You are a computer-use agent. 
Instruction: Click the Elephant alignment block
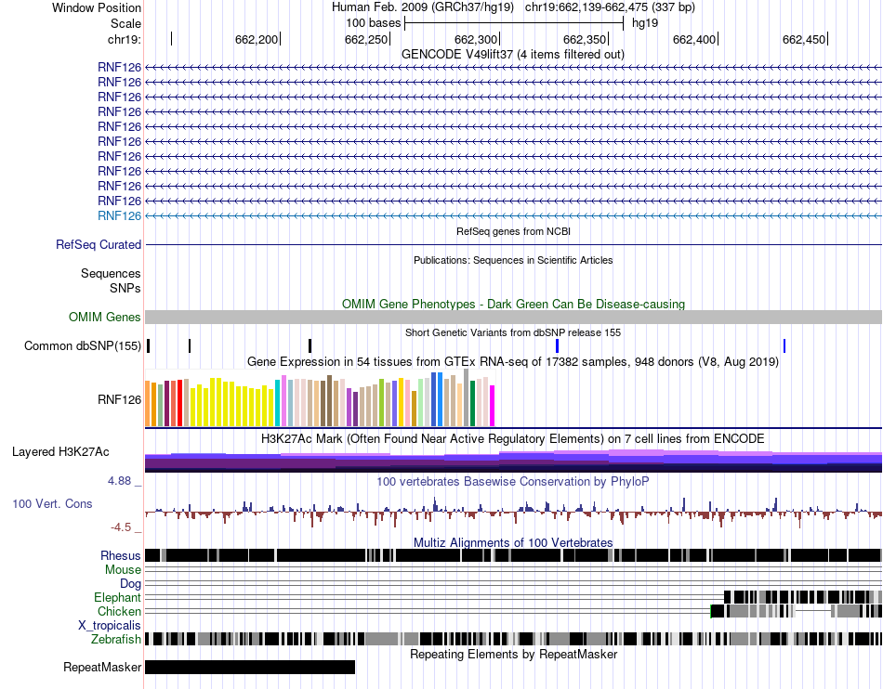tap(803, 597)
